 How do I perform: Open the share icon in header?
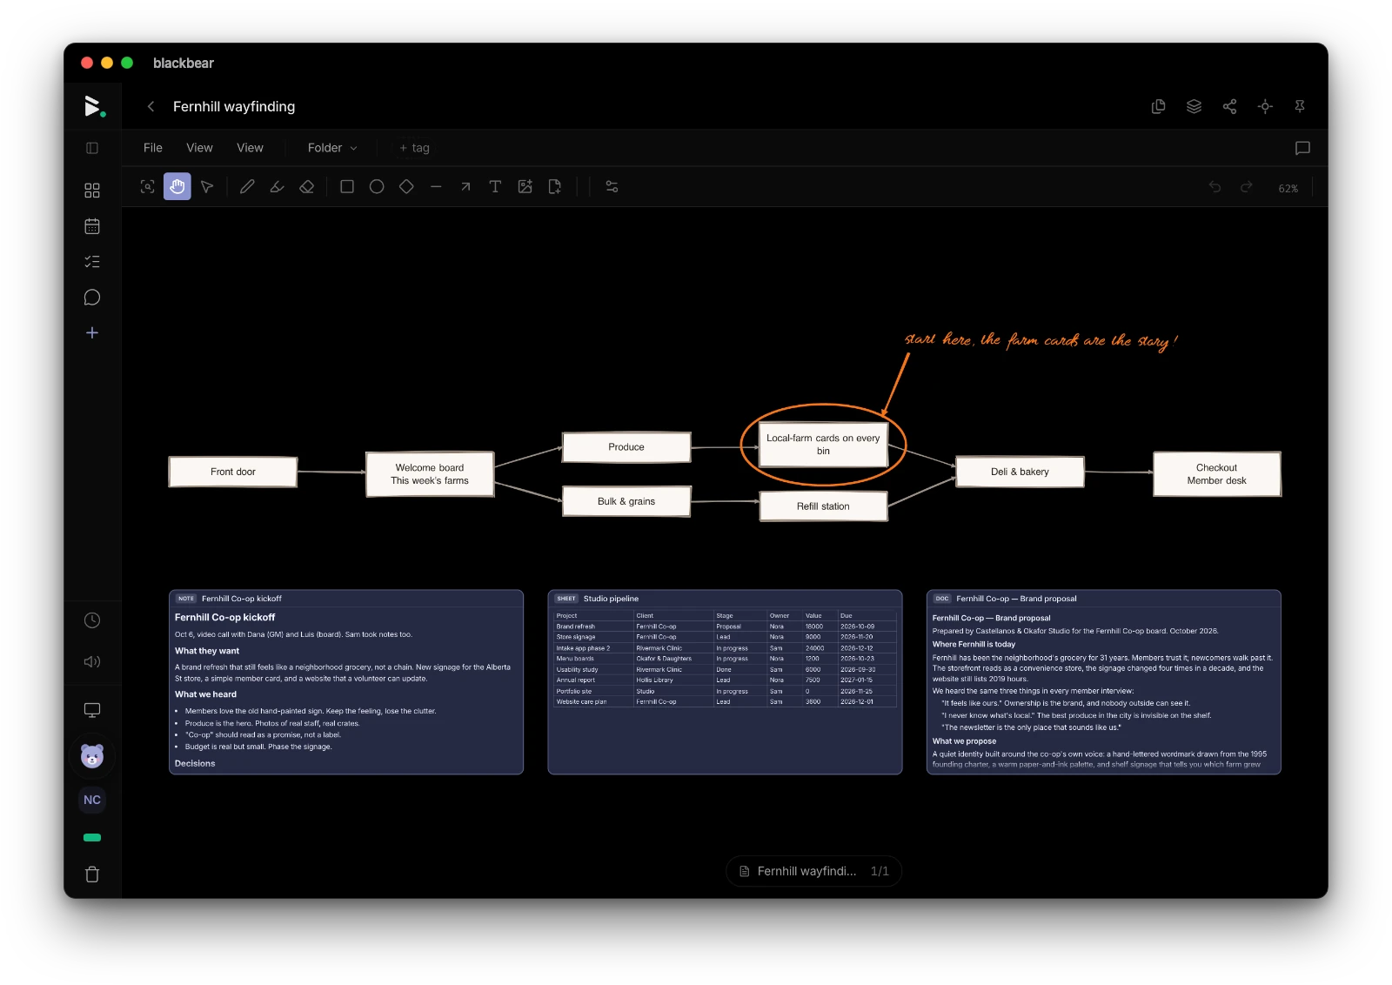[1229, 106]
